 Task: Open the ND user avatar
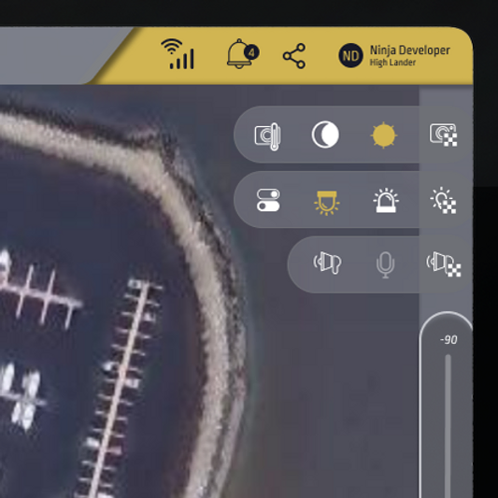[350, 55]
